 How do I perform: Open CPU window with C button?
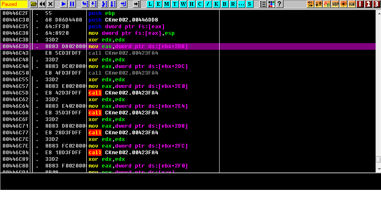coord(200,4)
